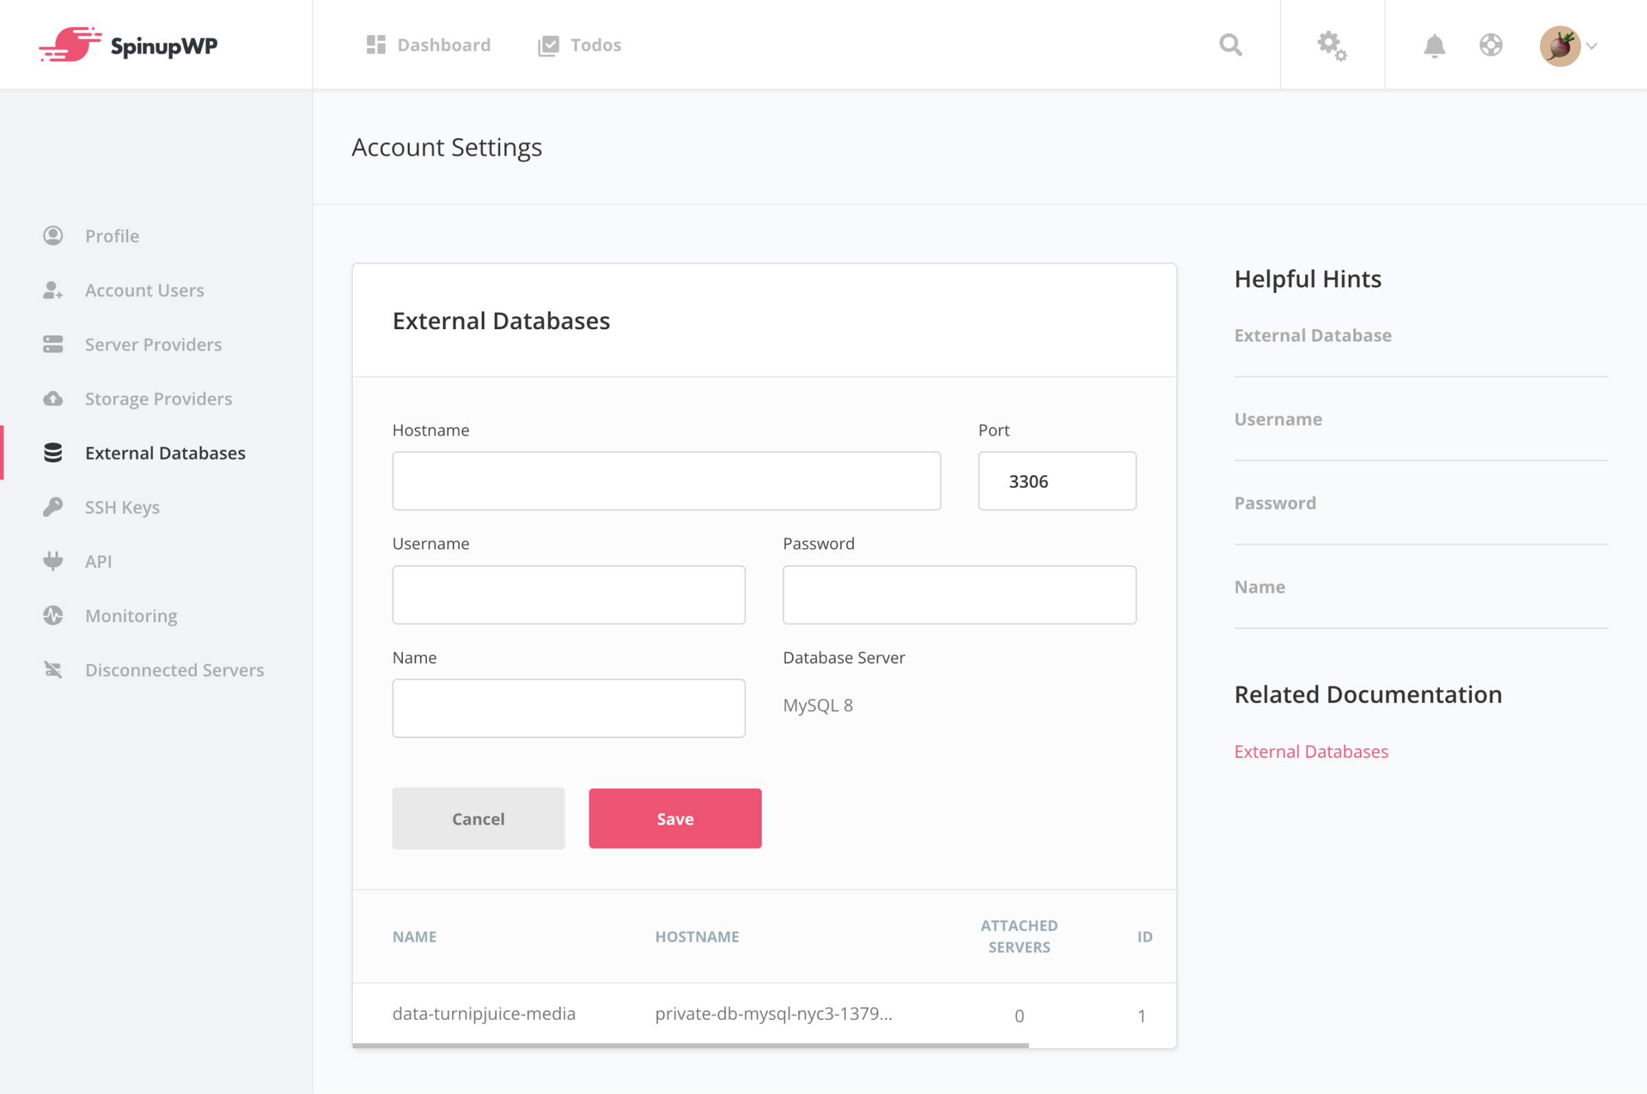Click the Name input field
1647x1094 pixels.
[568, 707]
